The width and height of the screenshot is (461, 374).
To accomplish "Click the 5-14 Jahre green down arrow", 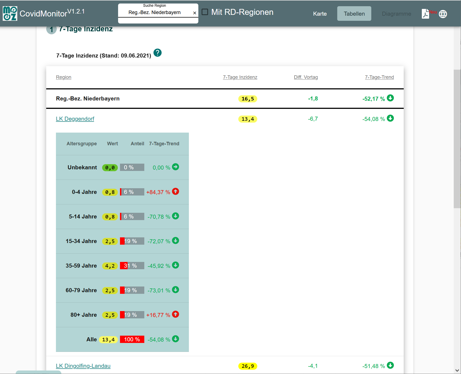I will point(176,216).
